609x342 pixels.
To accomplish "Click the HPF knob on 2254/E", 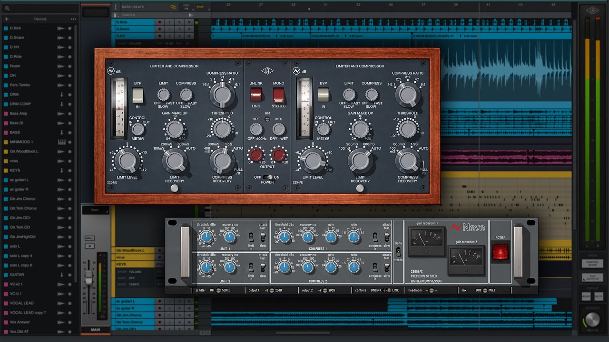I will pyautogui.click(x=256, y=129).
